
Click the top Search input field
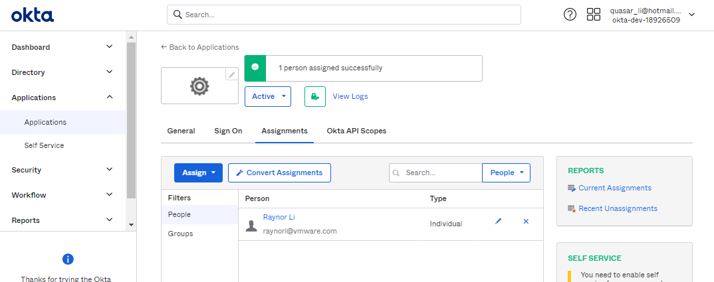[x=344, y=15]
